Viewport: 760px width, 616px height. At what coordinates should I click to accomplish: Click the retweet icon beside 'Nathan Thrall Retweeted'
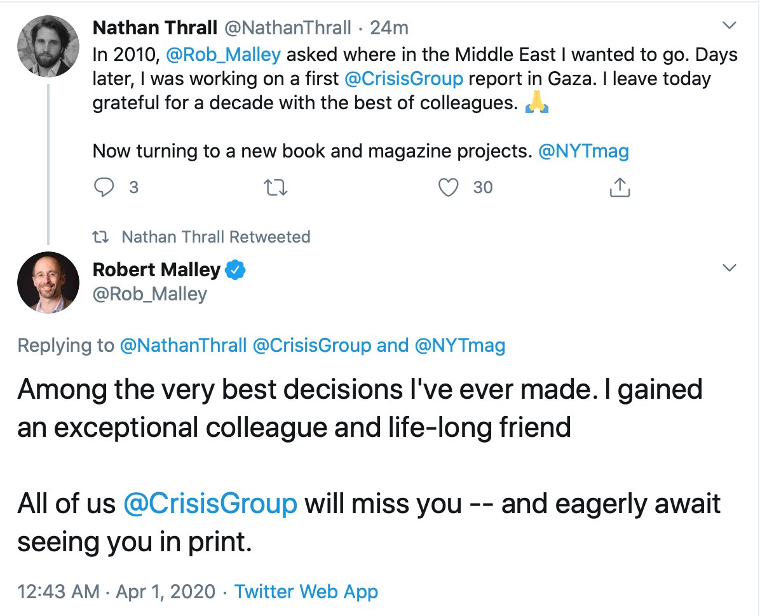[x=100, y=238]
